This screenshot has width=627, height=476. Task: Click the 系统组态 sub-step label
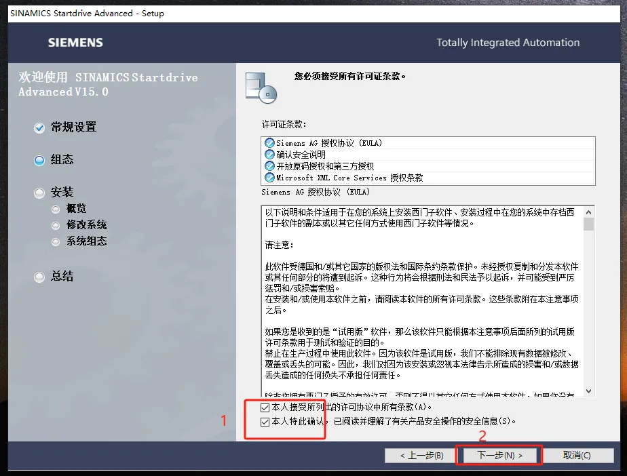(x=86, y=241)
